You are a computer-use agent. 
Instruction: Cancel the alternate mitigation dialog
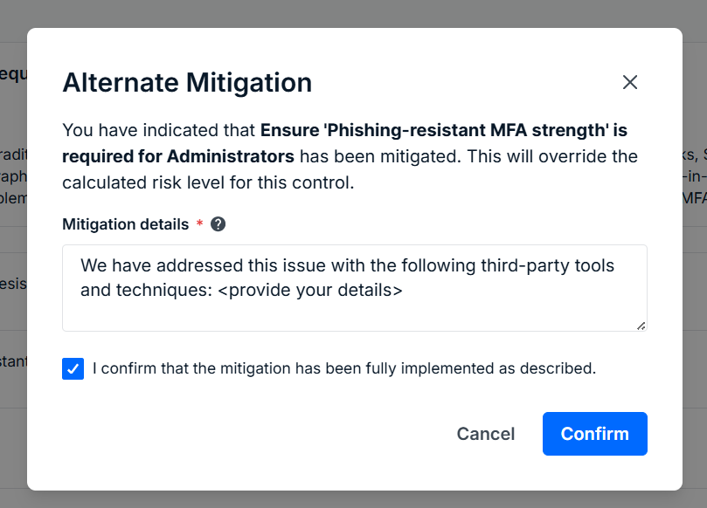point(486,434)
